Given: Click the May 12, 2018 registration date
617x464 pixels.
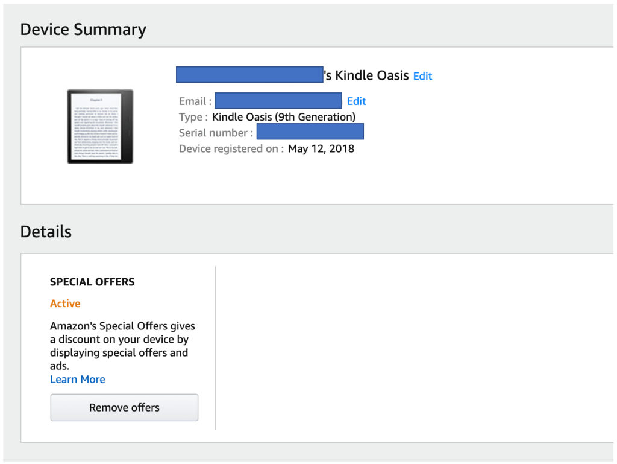Looking at the screenshot, I should coord(321,148).
